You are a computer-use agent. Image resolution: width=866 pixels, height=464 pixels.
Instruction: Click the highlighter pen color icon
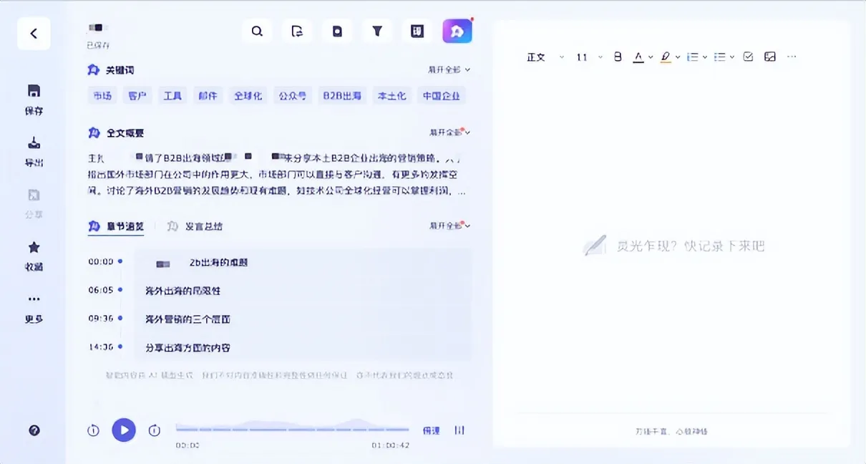pyautogui.click(x=666, y=57)
